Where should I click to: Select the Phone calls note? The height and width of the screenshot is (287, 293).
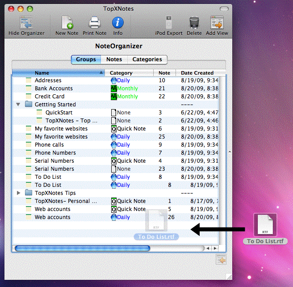(116, 145)
